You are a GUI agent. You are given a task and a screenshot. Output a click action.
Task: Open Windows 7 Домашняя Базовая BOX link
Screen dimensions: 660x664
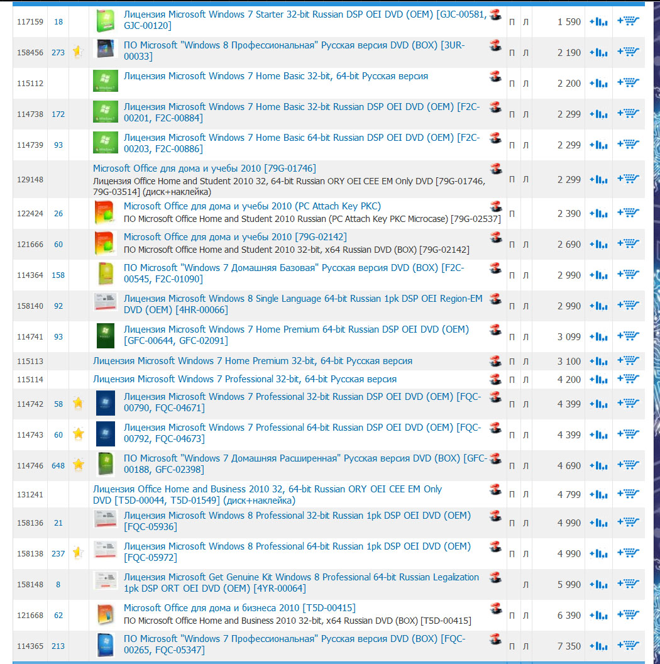(x=294, y=274)
